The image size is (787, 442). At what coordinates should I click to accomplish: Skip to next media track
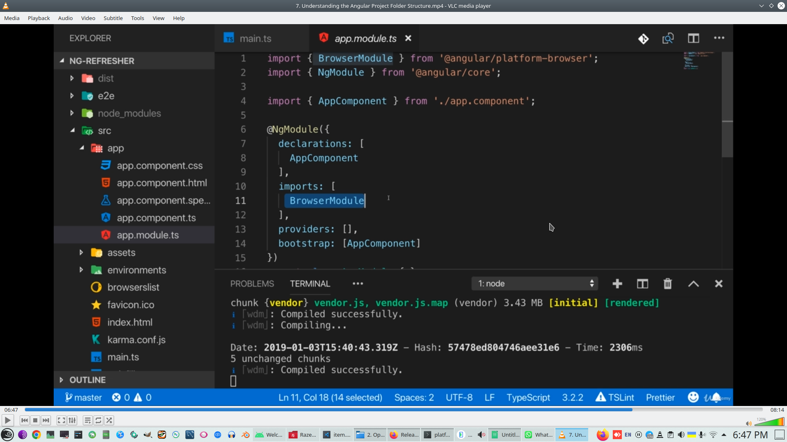click(x=46, y=420)
